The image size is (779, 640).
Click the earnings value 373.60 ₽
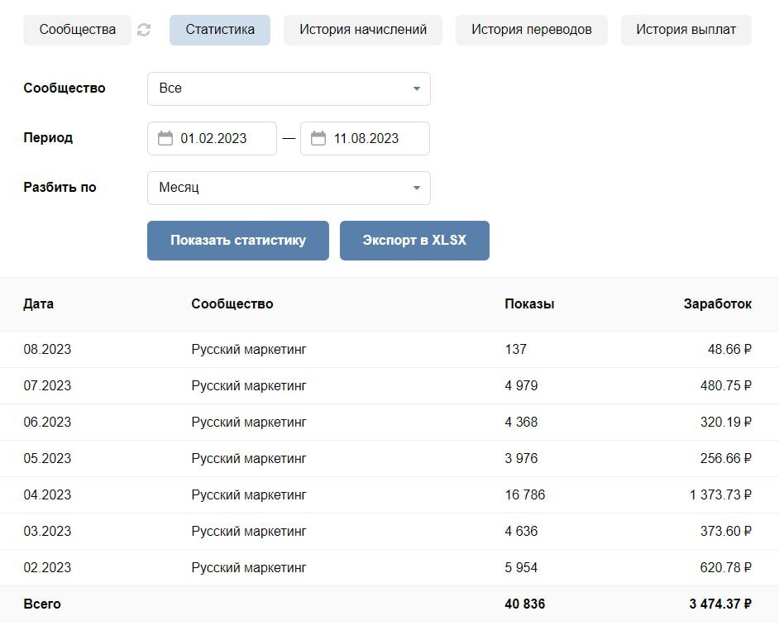pos(726,531)
